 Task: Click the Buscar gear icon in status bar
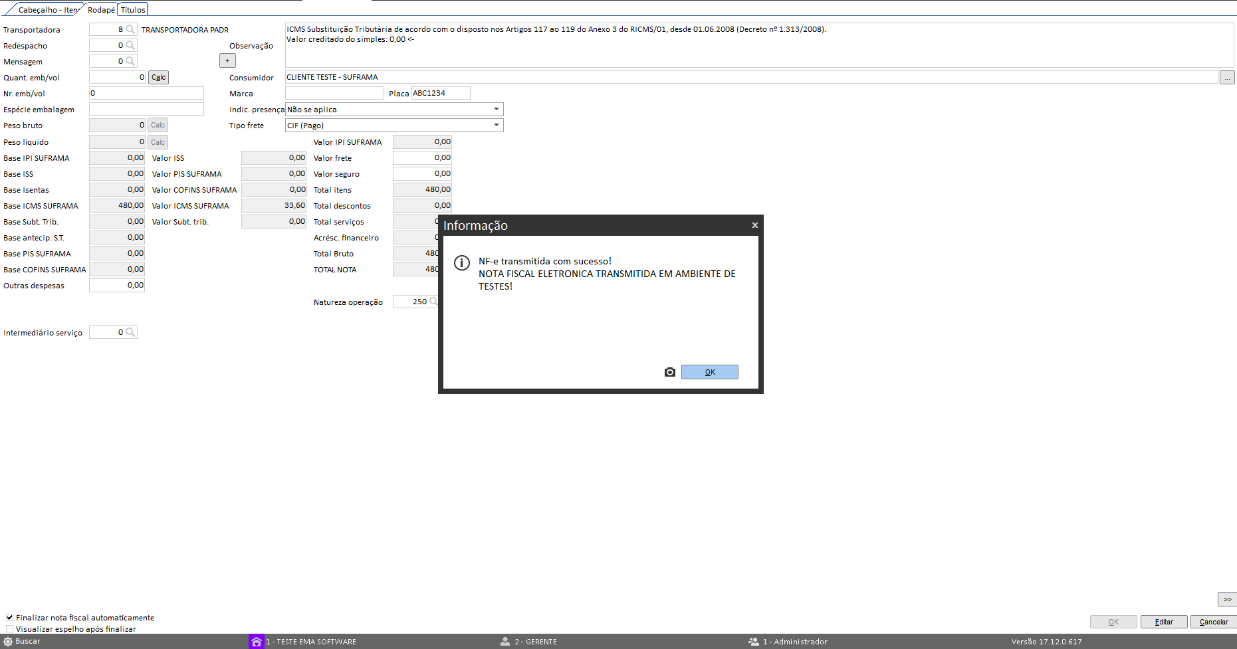pos(8,642)
